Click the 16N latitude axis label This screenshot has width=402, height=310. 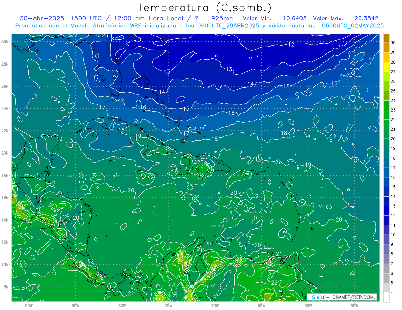5,198
